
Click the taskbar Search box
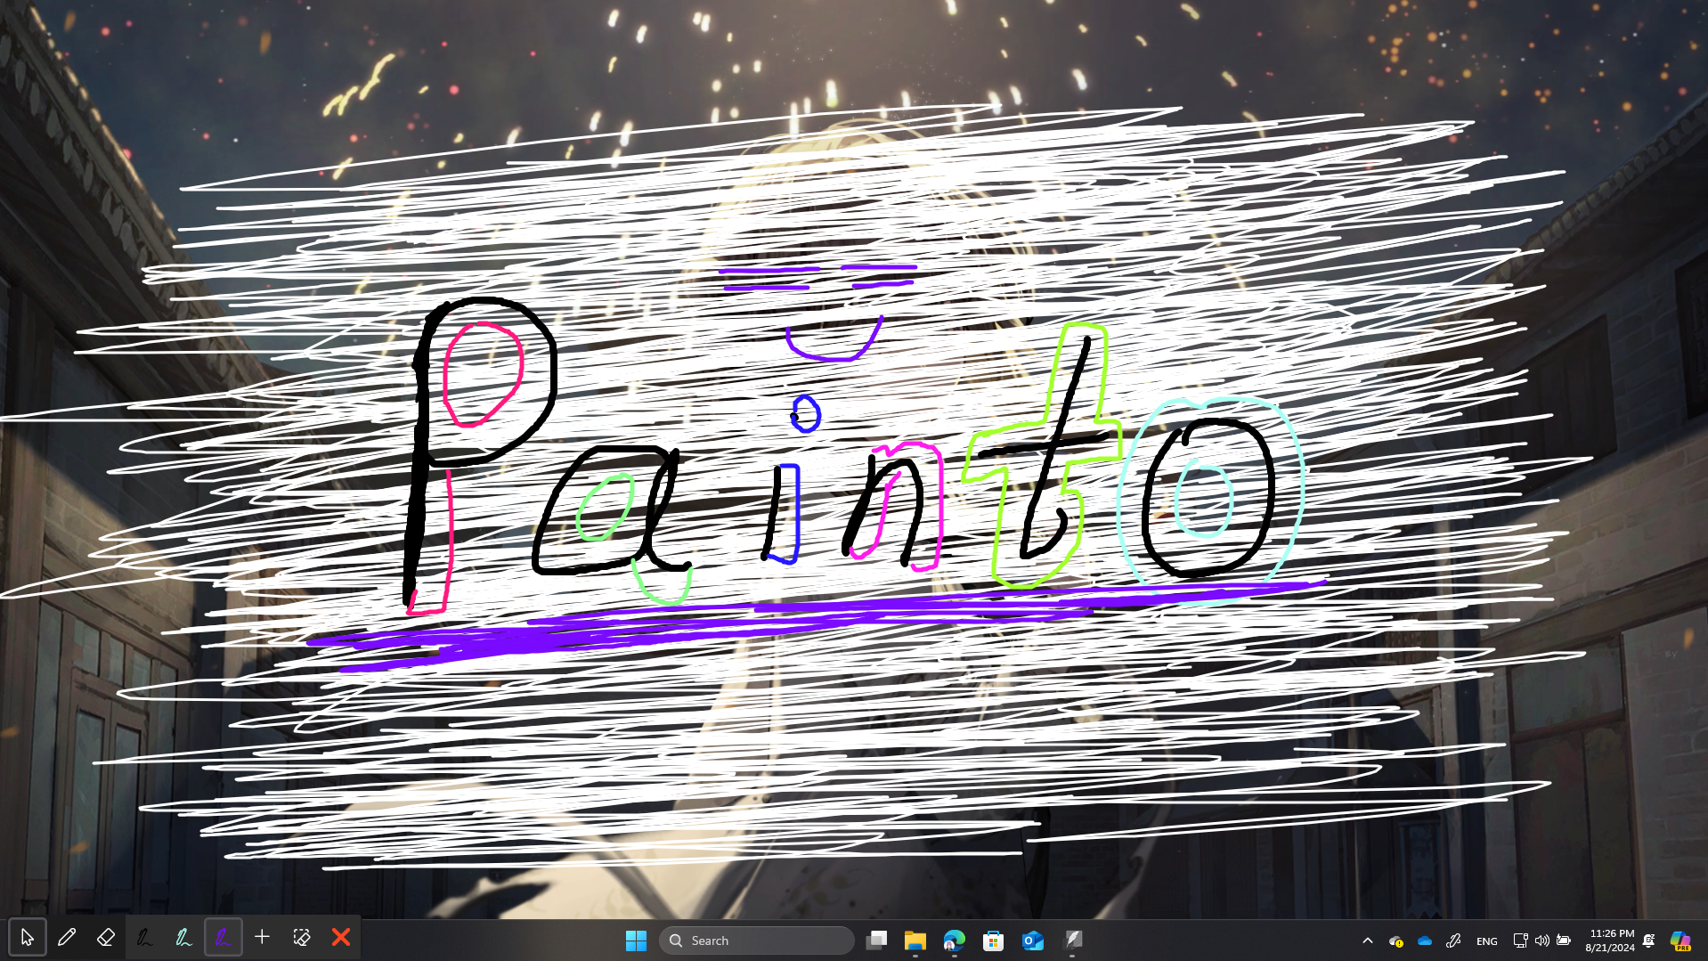[756, 940]
